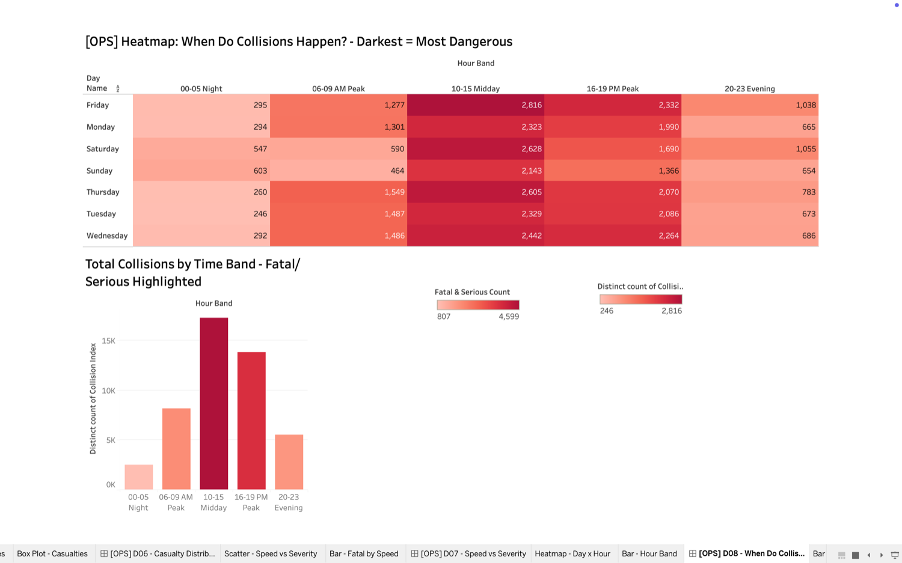
Task: Click the Friday Midday cell 2,816
Action: (476, 105)
